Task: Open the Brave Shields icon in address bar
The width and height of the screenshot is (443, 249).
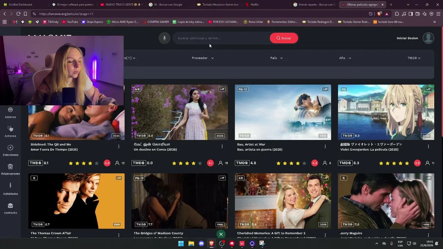Action: pyautogui.click(x=380, y=14)
